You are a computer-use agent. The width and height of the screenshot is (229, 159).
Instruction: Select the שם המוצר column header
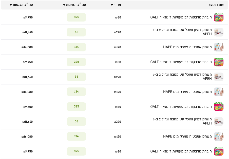(x=216, y=5)
